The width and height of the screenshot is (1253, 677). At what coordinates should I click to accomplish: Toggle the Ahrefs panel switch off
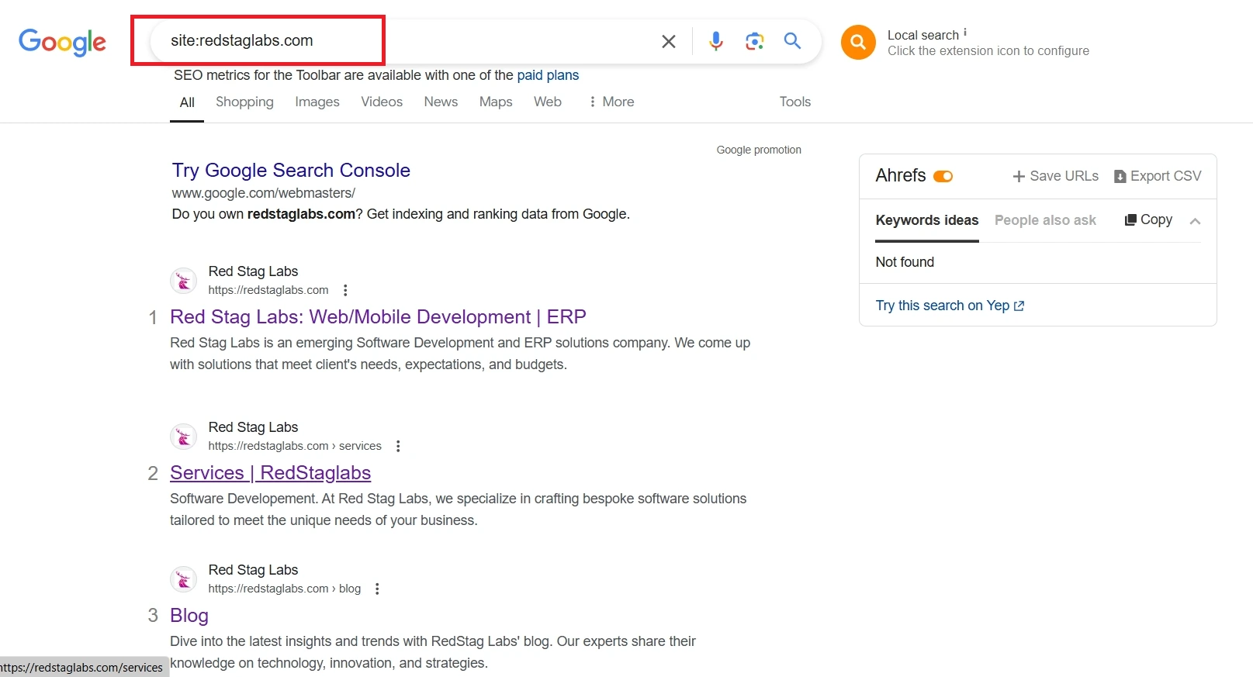click(943, 176)
